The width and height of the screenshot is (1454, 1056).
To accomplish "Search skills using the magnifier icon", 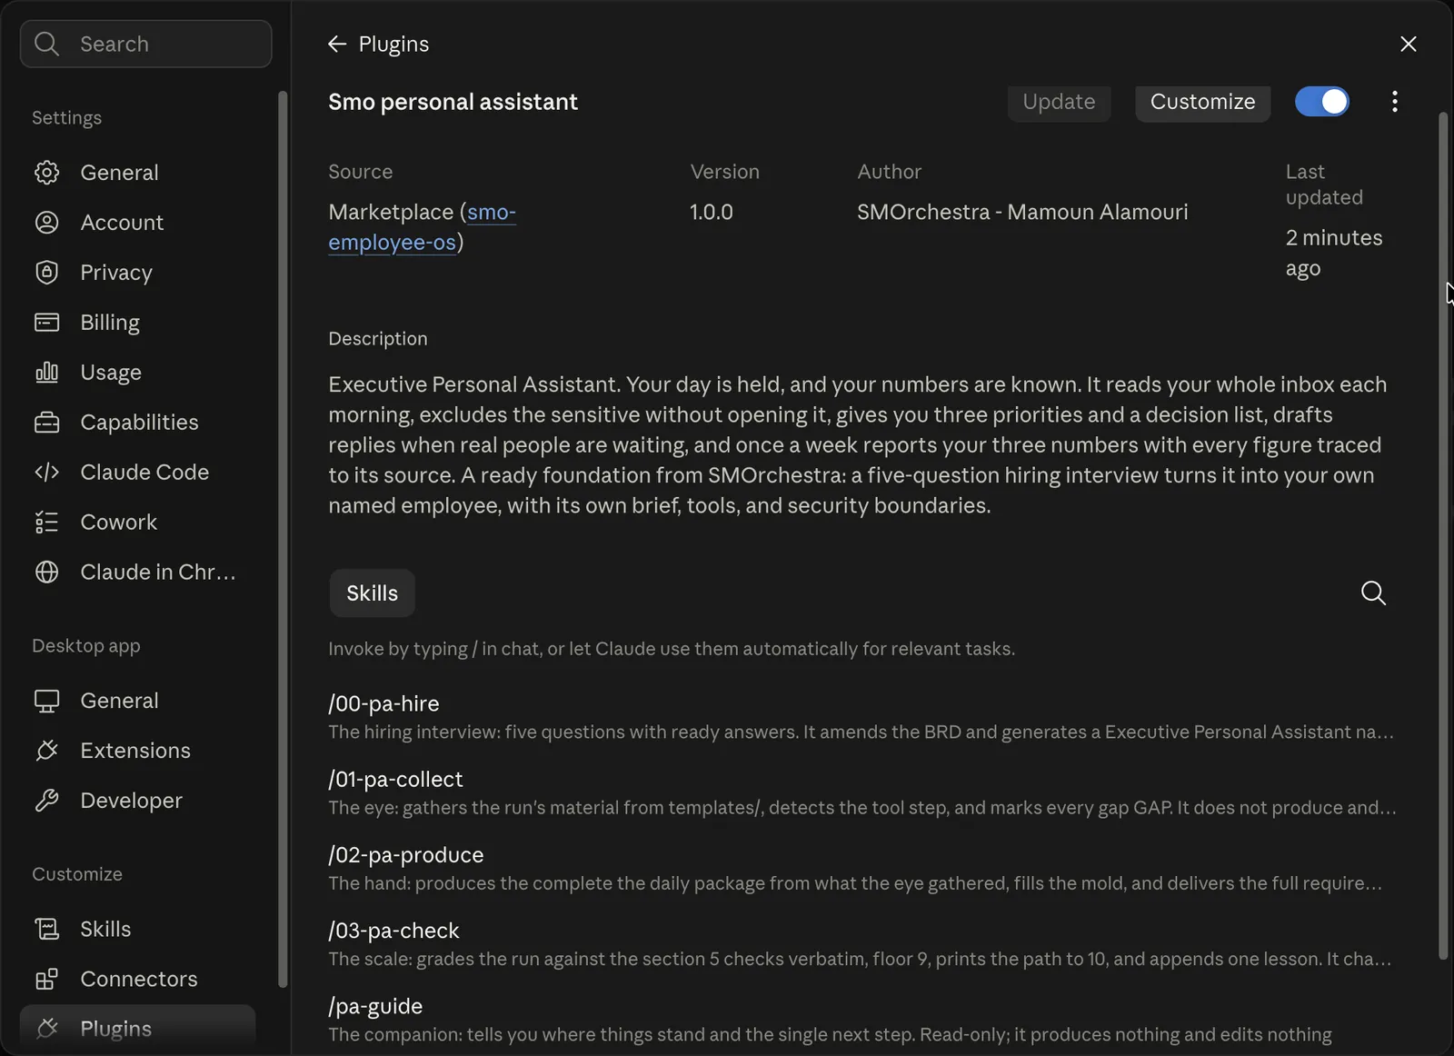I will point(1373,593).
